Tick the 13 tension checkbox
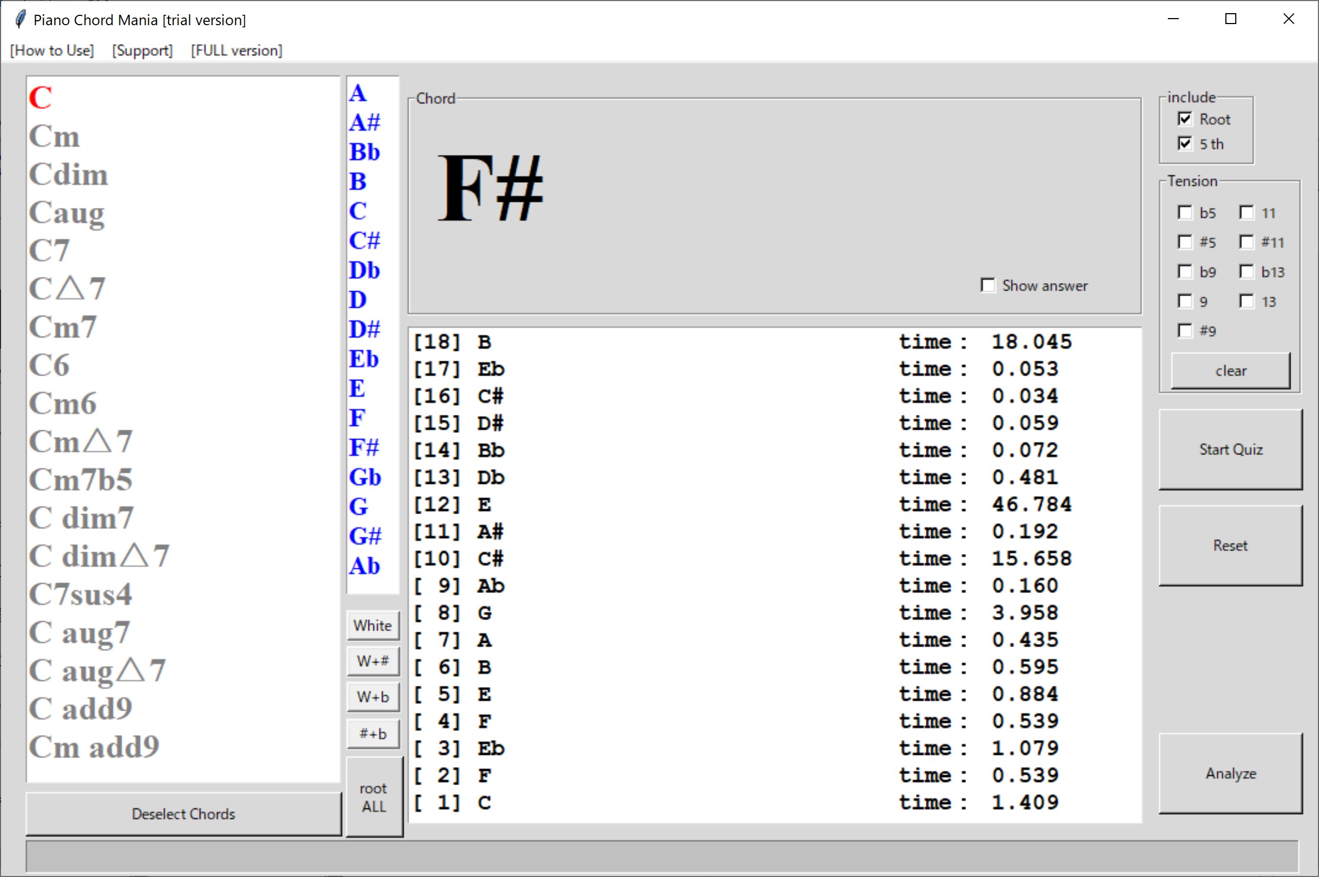Viewport: 1319px width, 877px height. pos(1246,302)
